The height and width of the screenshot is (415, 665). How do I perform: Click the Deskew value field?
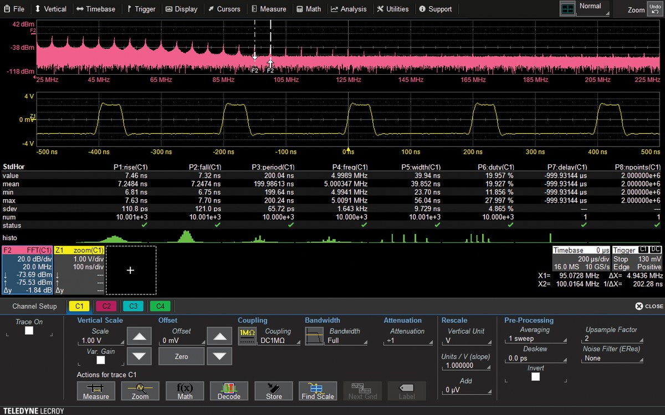tap(536, 358)
